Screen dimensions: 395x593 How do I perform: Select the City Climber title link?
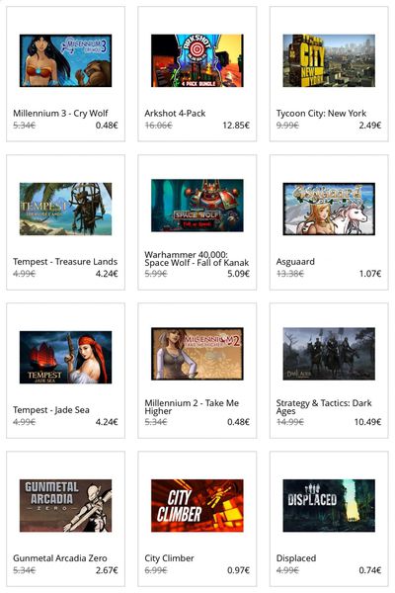click(x=169, y=558)
